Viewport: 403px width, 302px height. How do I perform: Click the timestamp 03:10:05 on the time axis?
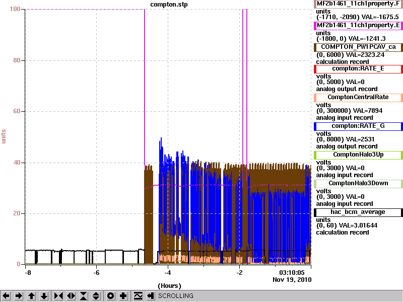pyautogui.click(x=292, y=272)
